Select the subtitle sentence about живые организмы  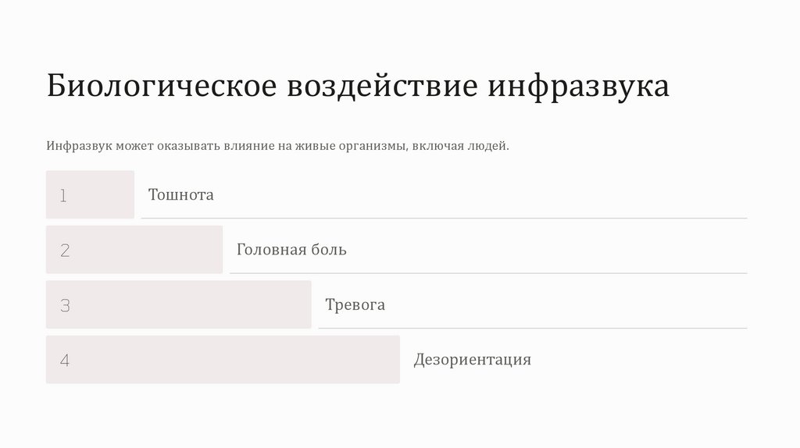pos(277,146)
